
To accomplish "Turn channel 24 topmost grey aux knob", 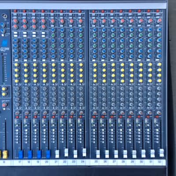I will tap(81, 89).
